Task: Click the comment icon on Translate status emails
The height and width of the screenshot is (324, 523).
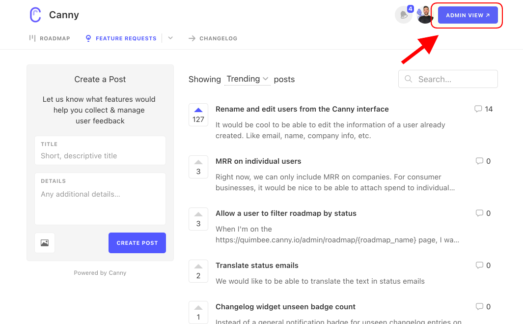Action: 479,265
